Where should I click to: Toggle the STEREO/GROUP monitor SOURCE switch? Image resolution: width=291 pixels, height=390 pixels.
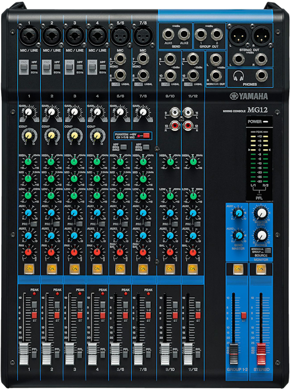click(x=268, y=250)
